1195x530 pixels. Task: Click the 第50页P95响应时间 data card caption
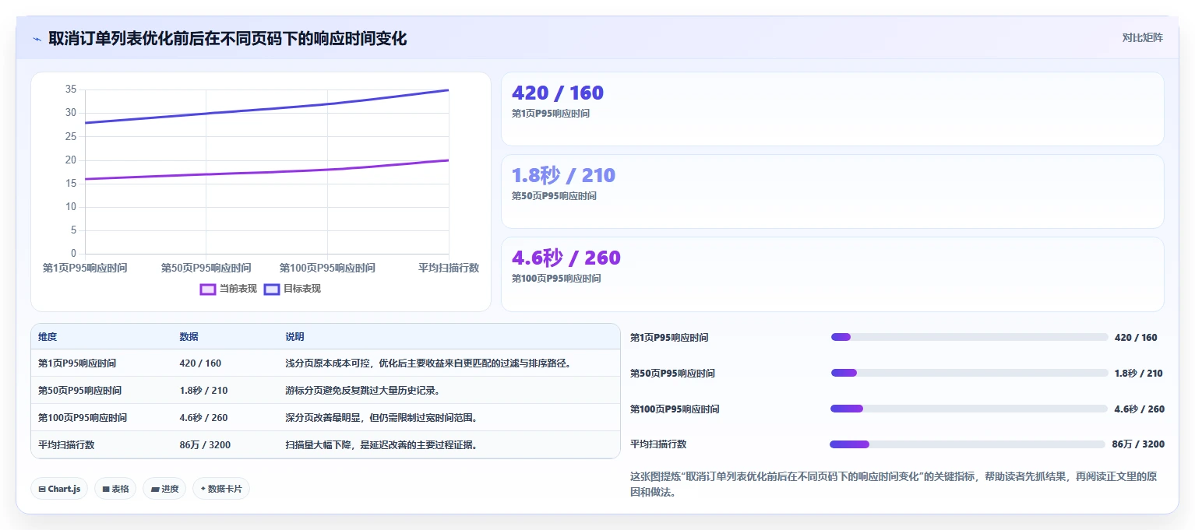pos(554,196)
